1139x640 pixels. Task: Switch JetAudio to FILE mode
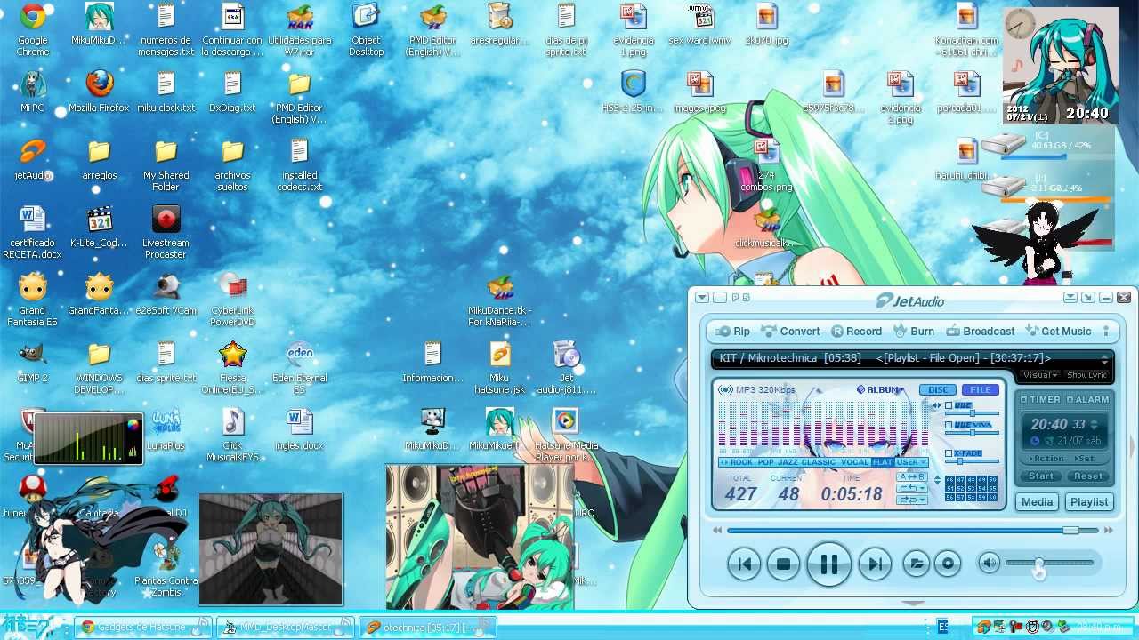pyautogui.click(x=980, y=389)
